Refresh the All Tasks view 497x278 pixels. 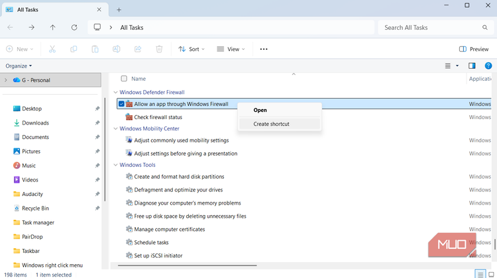pos(74,28)
